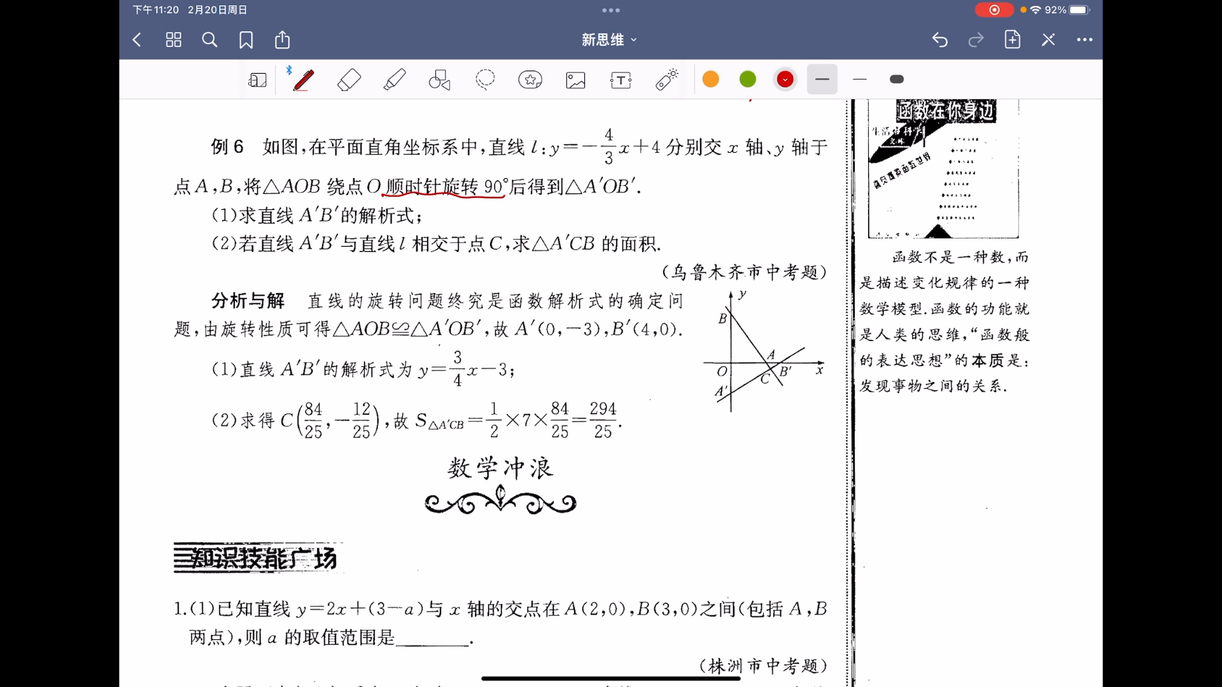Select the star/bookmark tool
The image size is (1222, 687).
[530, 79]
